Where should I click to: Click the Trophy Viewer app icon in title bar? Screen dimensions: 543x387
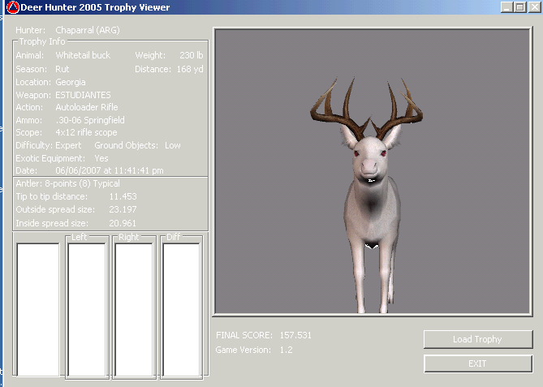pyautogui.click(x=13, y=7)
